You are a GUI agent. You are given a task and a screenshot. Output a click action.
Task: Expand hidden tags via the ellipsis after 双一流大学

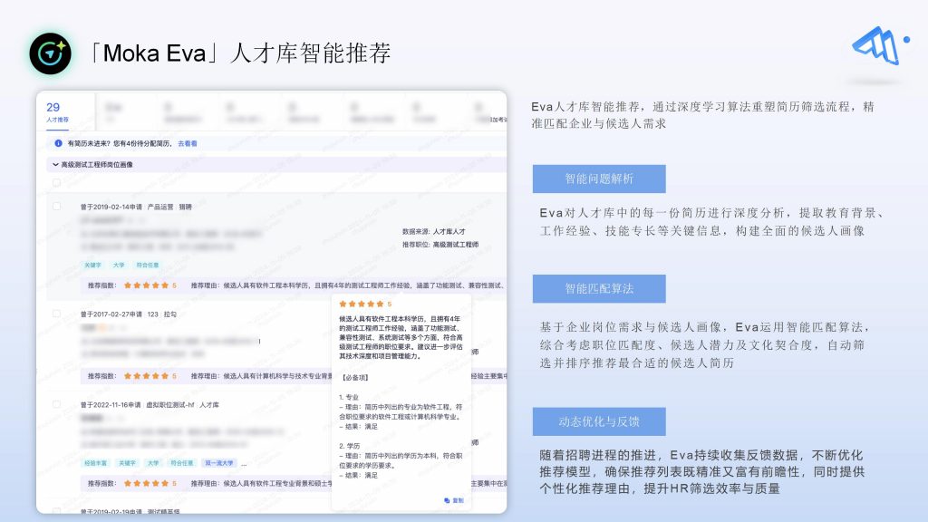(x=245, y=462)
